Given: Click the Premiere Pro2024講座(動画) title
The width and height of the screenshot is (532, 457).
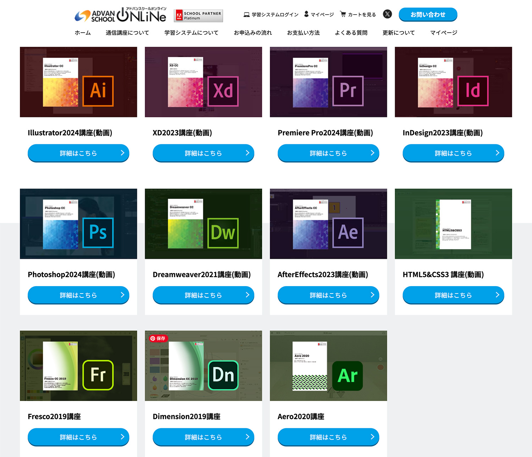Looking at the screenshot, I should [x=325, y=133].
